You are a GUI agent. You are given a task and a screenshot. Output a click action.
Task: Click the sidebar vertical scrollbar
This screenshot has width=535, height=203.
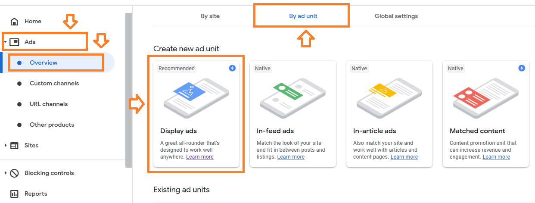point(128,91)
